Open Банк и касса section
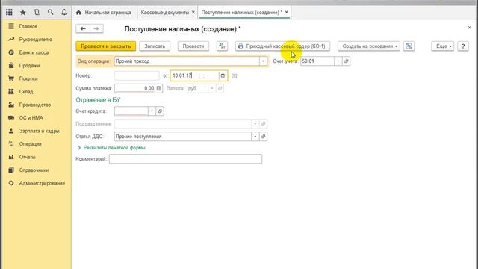Screen dimensions: 478x269 coord(37,52)
